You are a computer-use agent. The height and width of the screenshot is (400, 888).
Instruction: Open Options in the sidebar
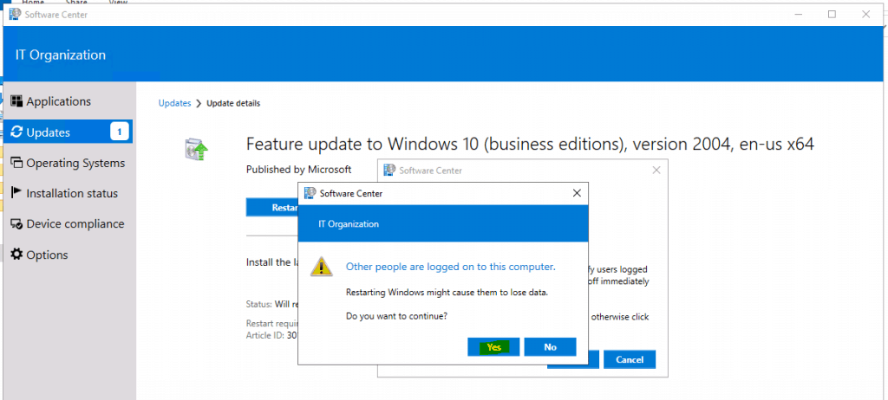(68, 255)
